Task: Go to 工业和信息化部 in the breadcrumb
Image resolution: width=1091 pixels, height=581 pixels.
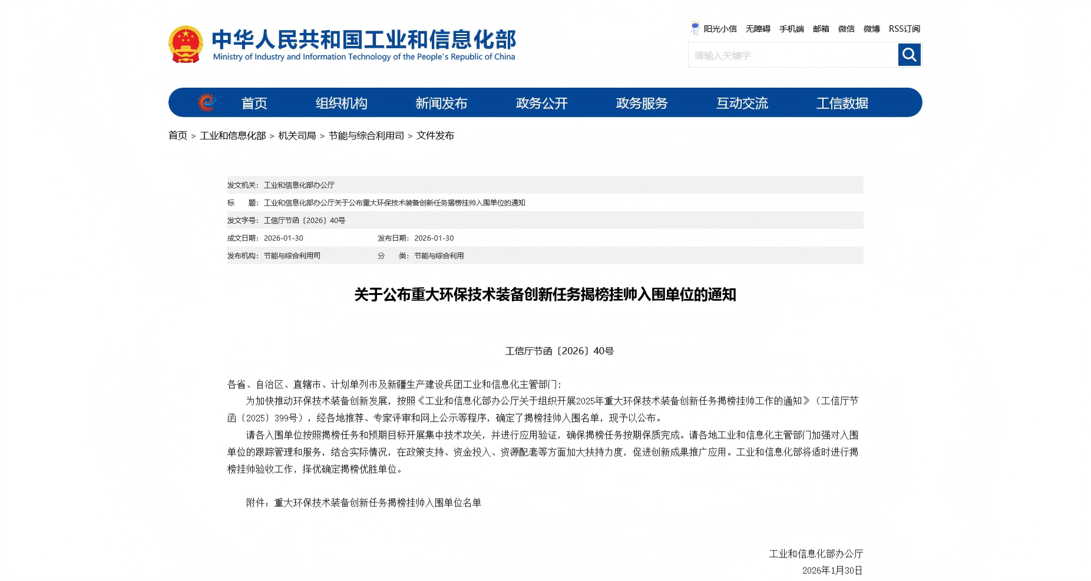Action: (233, 135)
